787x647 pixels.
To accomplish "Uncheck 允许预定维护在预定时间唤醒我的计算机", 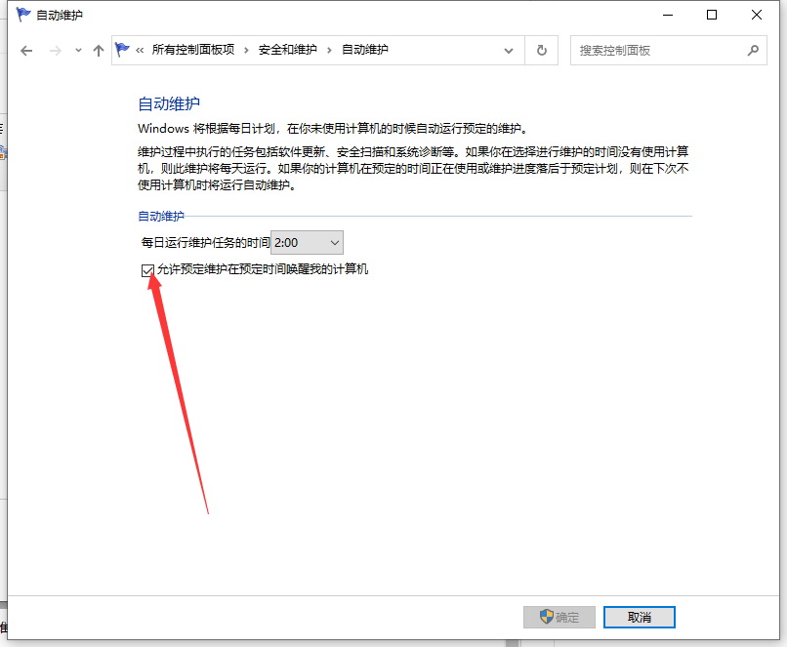I will (x=147, y=269).
